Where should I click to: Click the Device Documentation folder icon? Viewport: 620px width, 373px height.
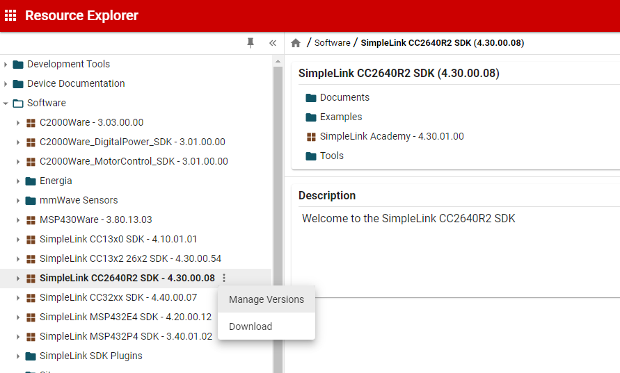pos(18,83)
